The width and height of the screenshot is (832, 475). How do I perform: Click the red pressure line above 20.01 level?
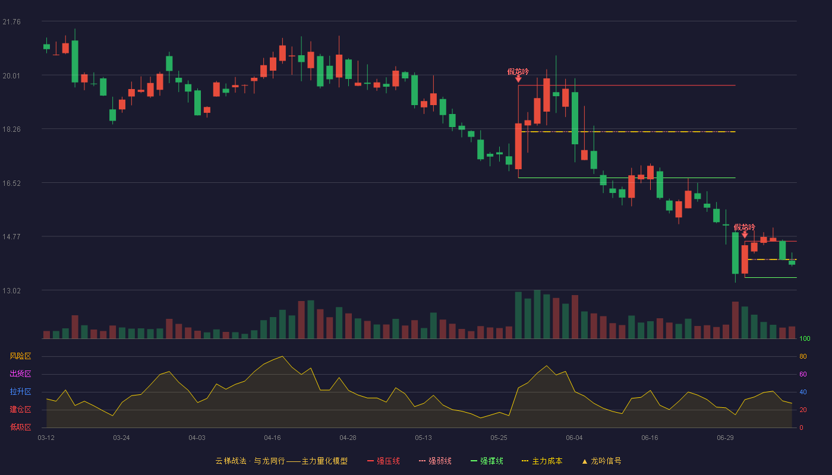[627, 85]
